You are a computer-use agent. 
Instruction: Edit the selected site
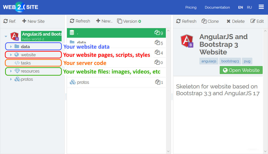[x=257, y=21]
